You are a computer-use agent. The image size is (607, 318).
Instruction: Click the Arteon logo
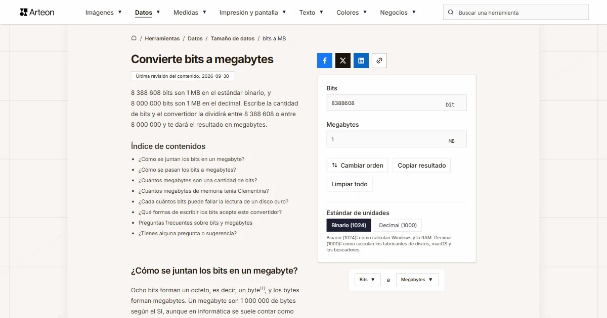click(37, 12)
